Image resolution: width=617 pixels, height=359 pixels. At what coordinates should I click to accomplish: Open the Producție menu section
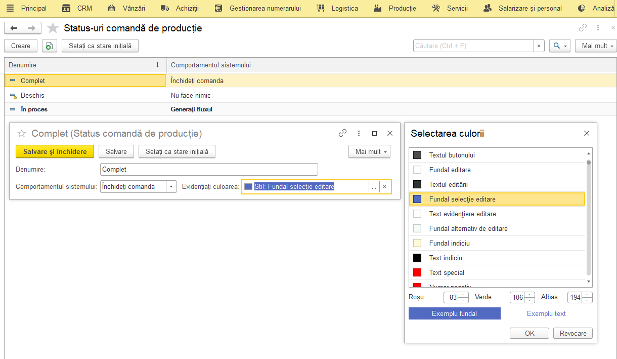pyautogui.click(x=395, y=8)
